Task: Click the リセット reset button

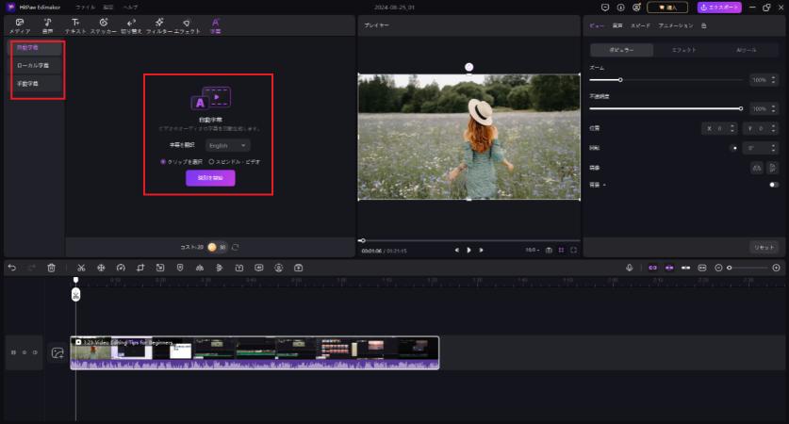Action: pyautogui.click(x=764, y=246)
